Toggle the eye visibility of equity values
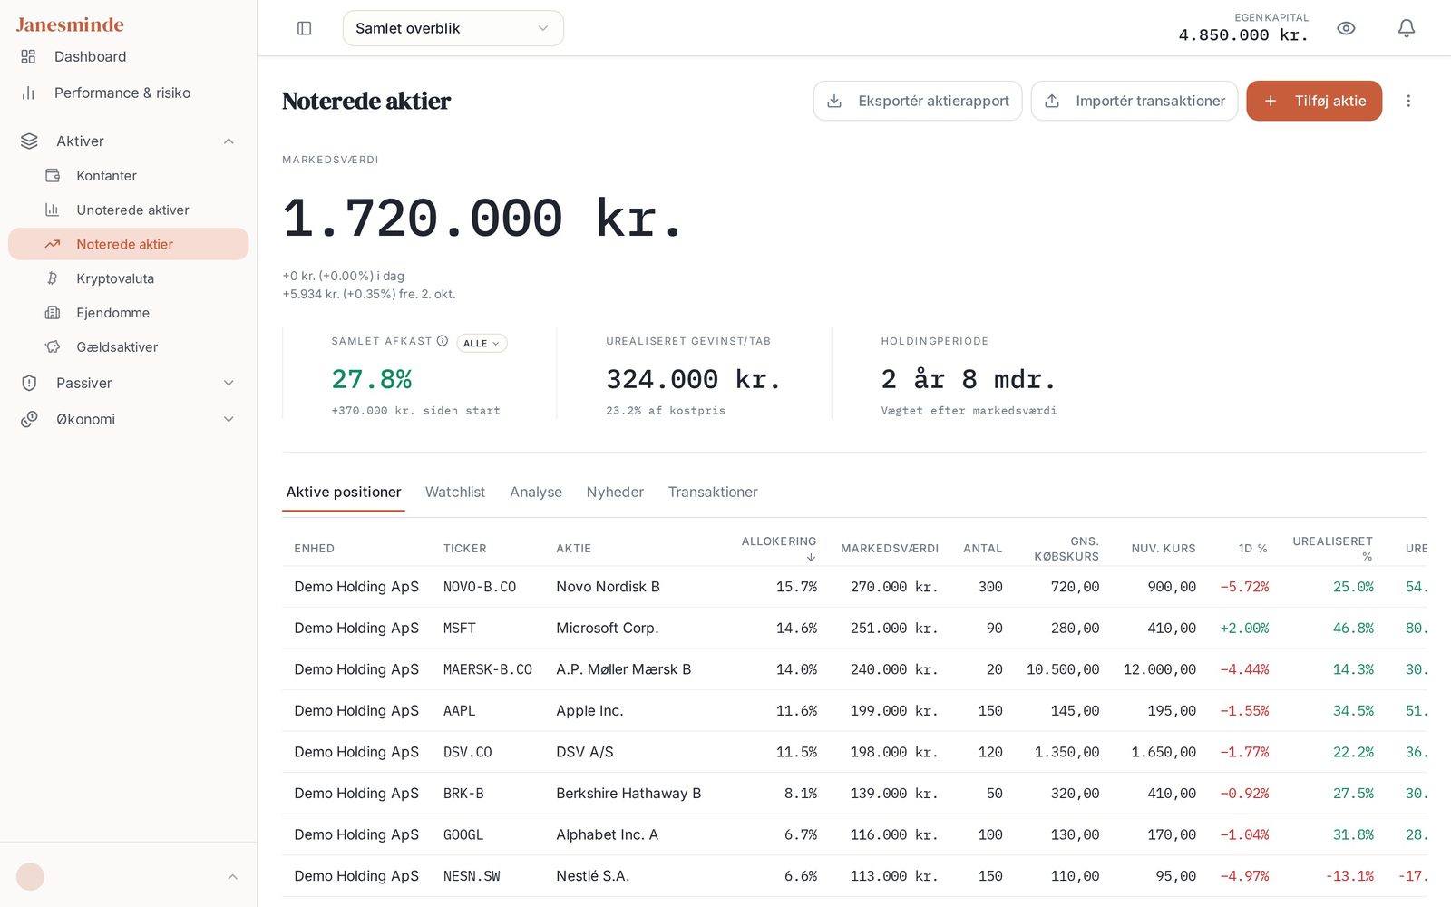 point(1346,28)
